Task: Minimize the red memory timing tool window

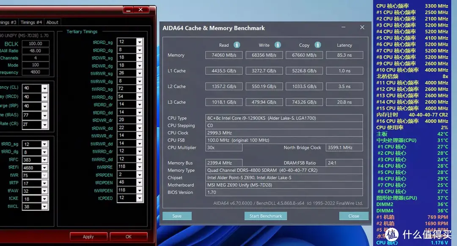Action: click(x=128, y=10)
